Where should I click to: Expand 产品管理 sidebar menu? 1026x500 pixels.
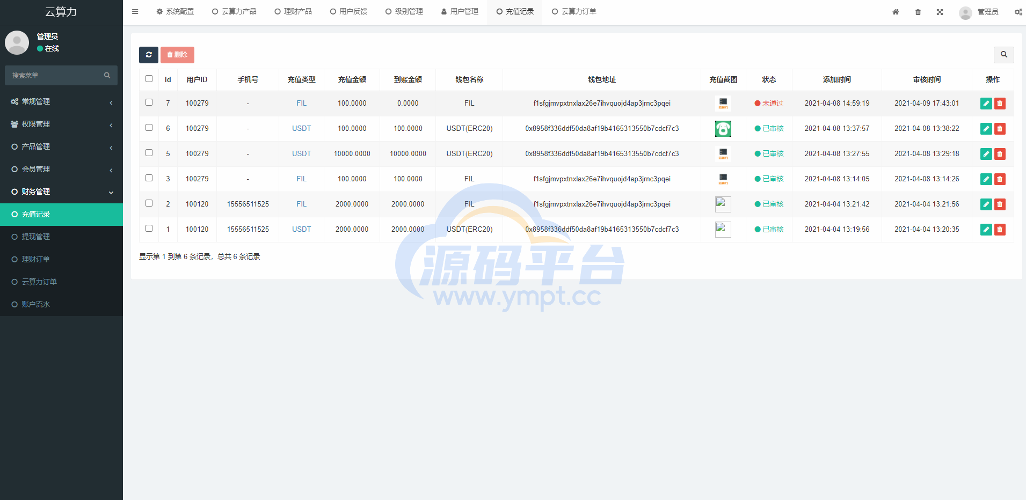point(61,147)
